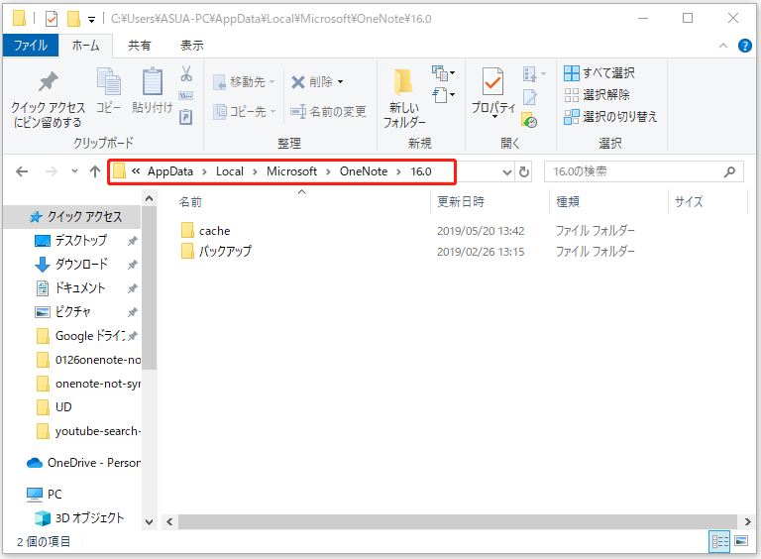Sort by 名前 column header
The height and width of the screenshot is (559, 761).
coord(190,202)
